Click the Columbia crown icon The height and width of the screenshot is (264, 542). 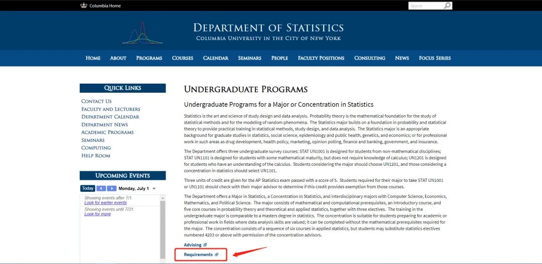pyautogui.click(x=83, y=6)
